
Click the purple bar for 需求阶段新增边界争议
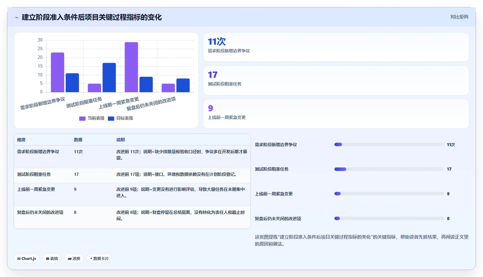(x=58, y=72)
